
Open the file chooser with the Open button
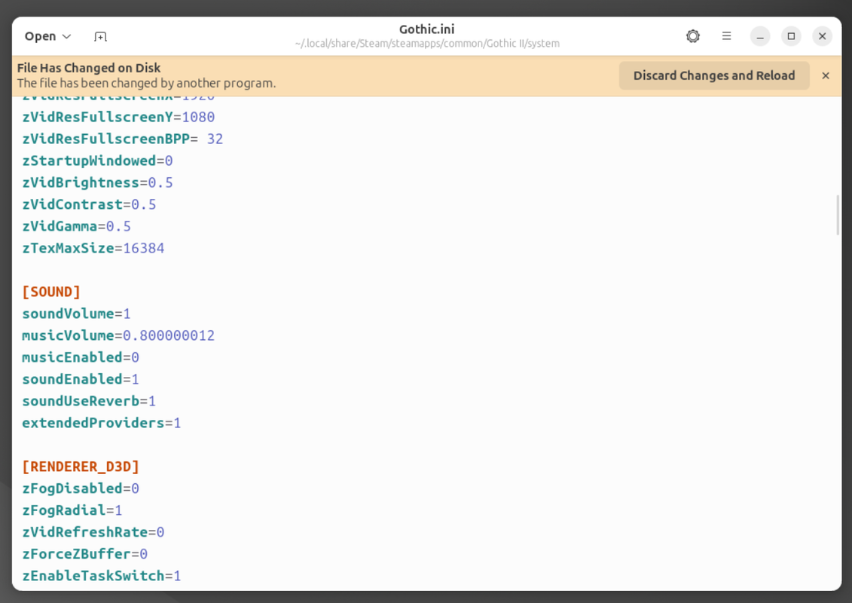click(x=40, y=36)
